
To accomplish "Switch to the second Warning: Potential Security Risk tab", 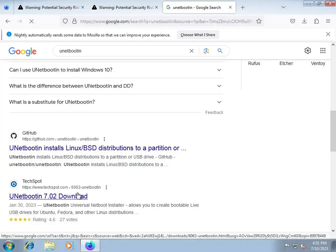I will pyautogui.click(x=125, y=8).
